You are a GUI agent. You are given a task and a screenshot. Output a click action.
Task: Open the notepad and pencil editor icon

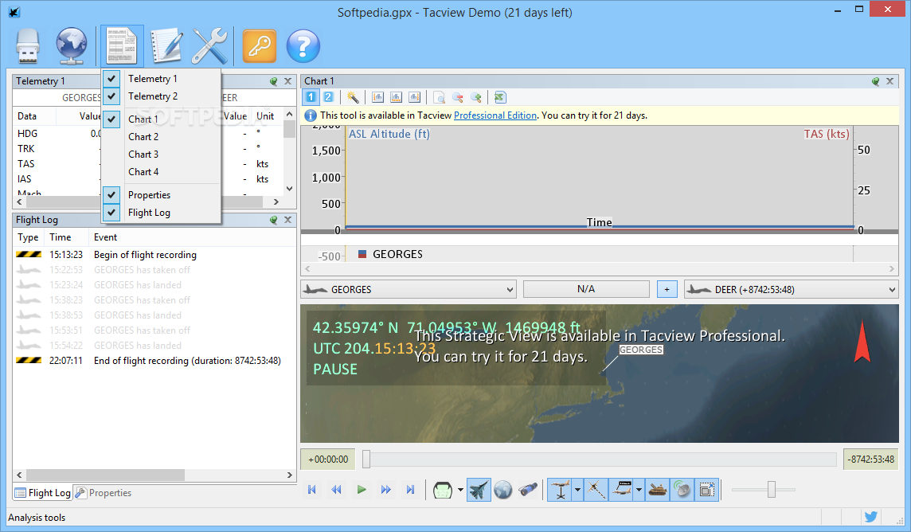[x=166, y=46]
